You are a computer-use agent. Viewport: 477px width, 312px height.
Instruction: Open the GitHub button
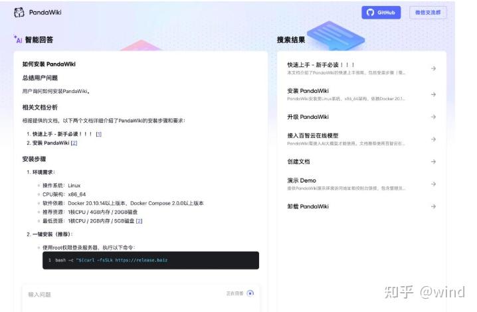click(x=381, y=13)
